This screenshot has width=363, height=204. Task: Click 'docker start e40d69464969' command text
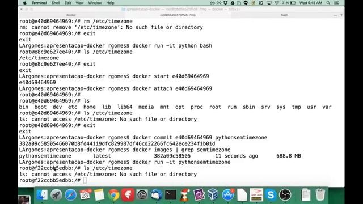(x=171, y=76)
